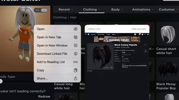
Task: Click the roblox.com address in the preview
Action: coord(94,29)
